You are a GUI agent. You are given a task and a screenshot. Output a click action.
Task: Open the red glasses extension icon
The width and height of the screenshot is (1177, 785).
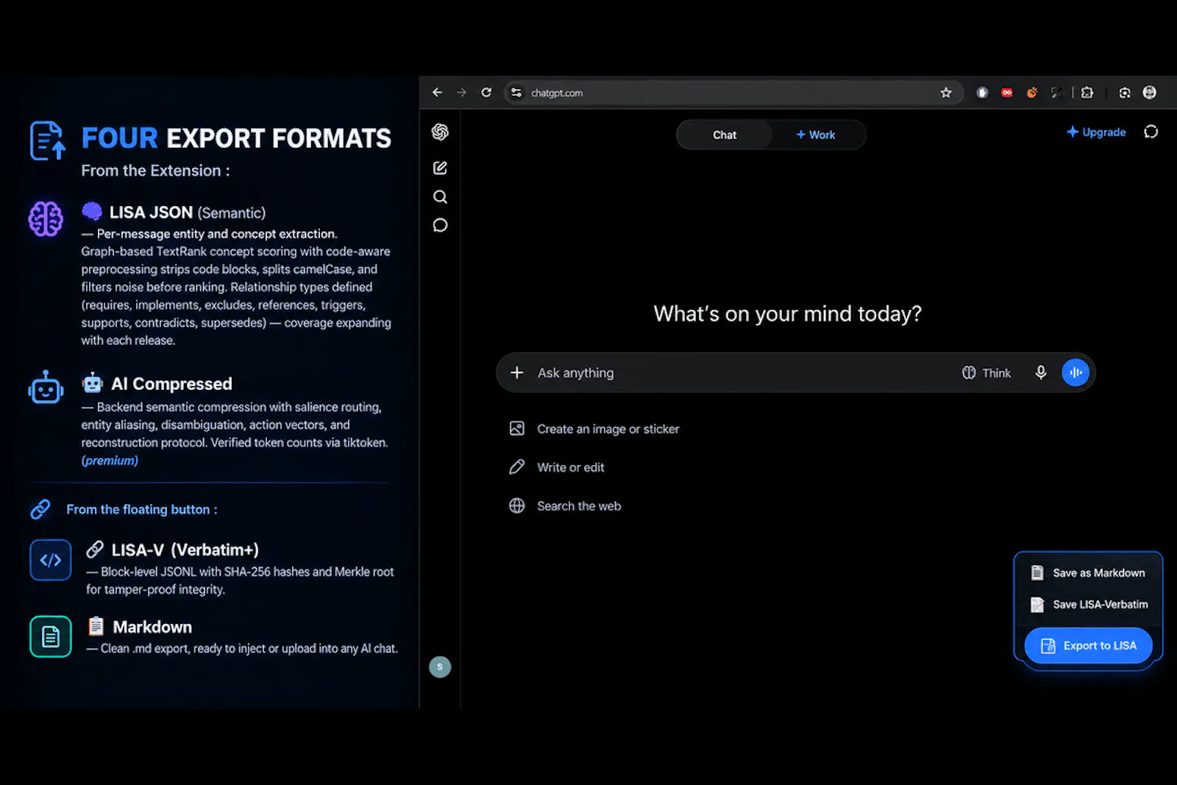[x=1007, y=93]
